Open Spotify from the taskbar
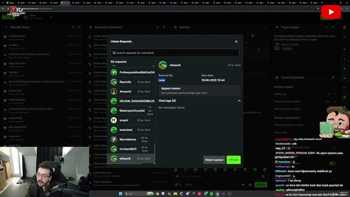 coord(211,194)
